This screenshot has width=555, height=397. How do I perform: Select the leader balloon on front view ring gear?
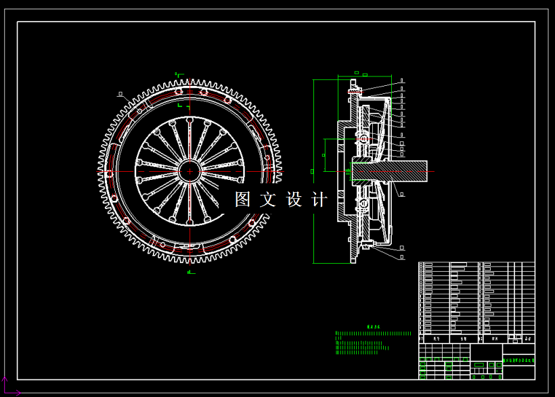click(120, 94)
